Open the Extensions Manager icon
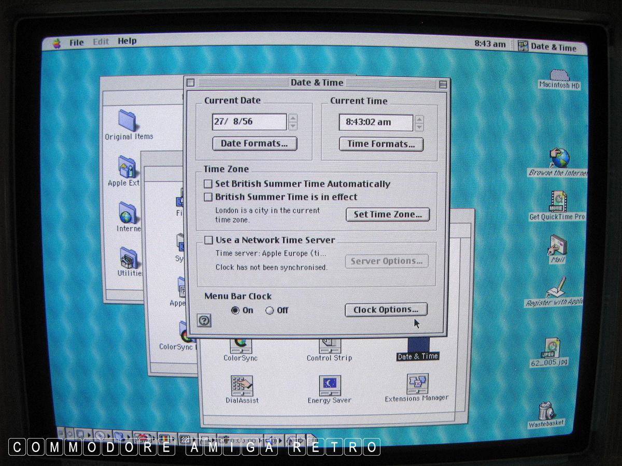This screenshot has height=466, width=622. [417, 385]
